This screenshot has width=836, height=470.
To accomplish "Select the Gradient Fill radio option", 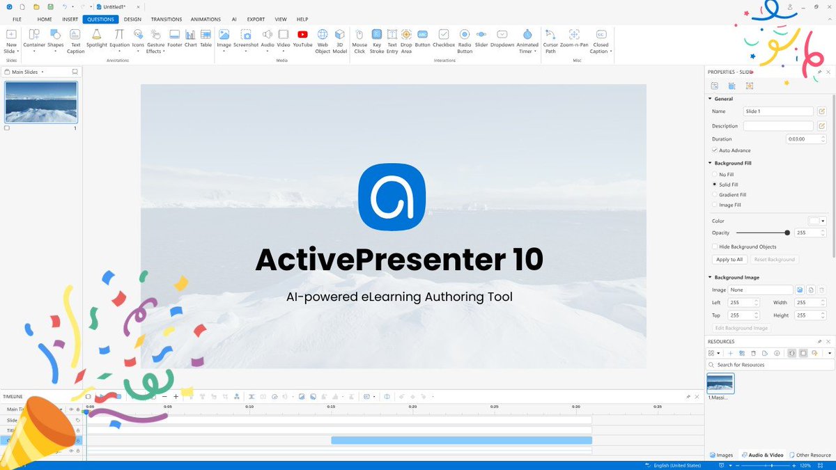I will point(715,195).
